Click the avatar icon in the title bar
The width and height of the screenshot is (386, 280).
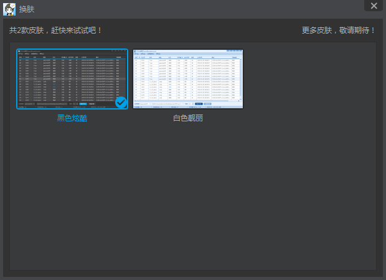pos(9,9)
